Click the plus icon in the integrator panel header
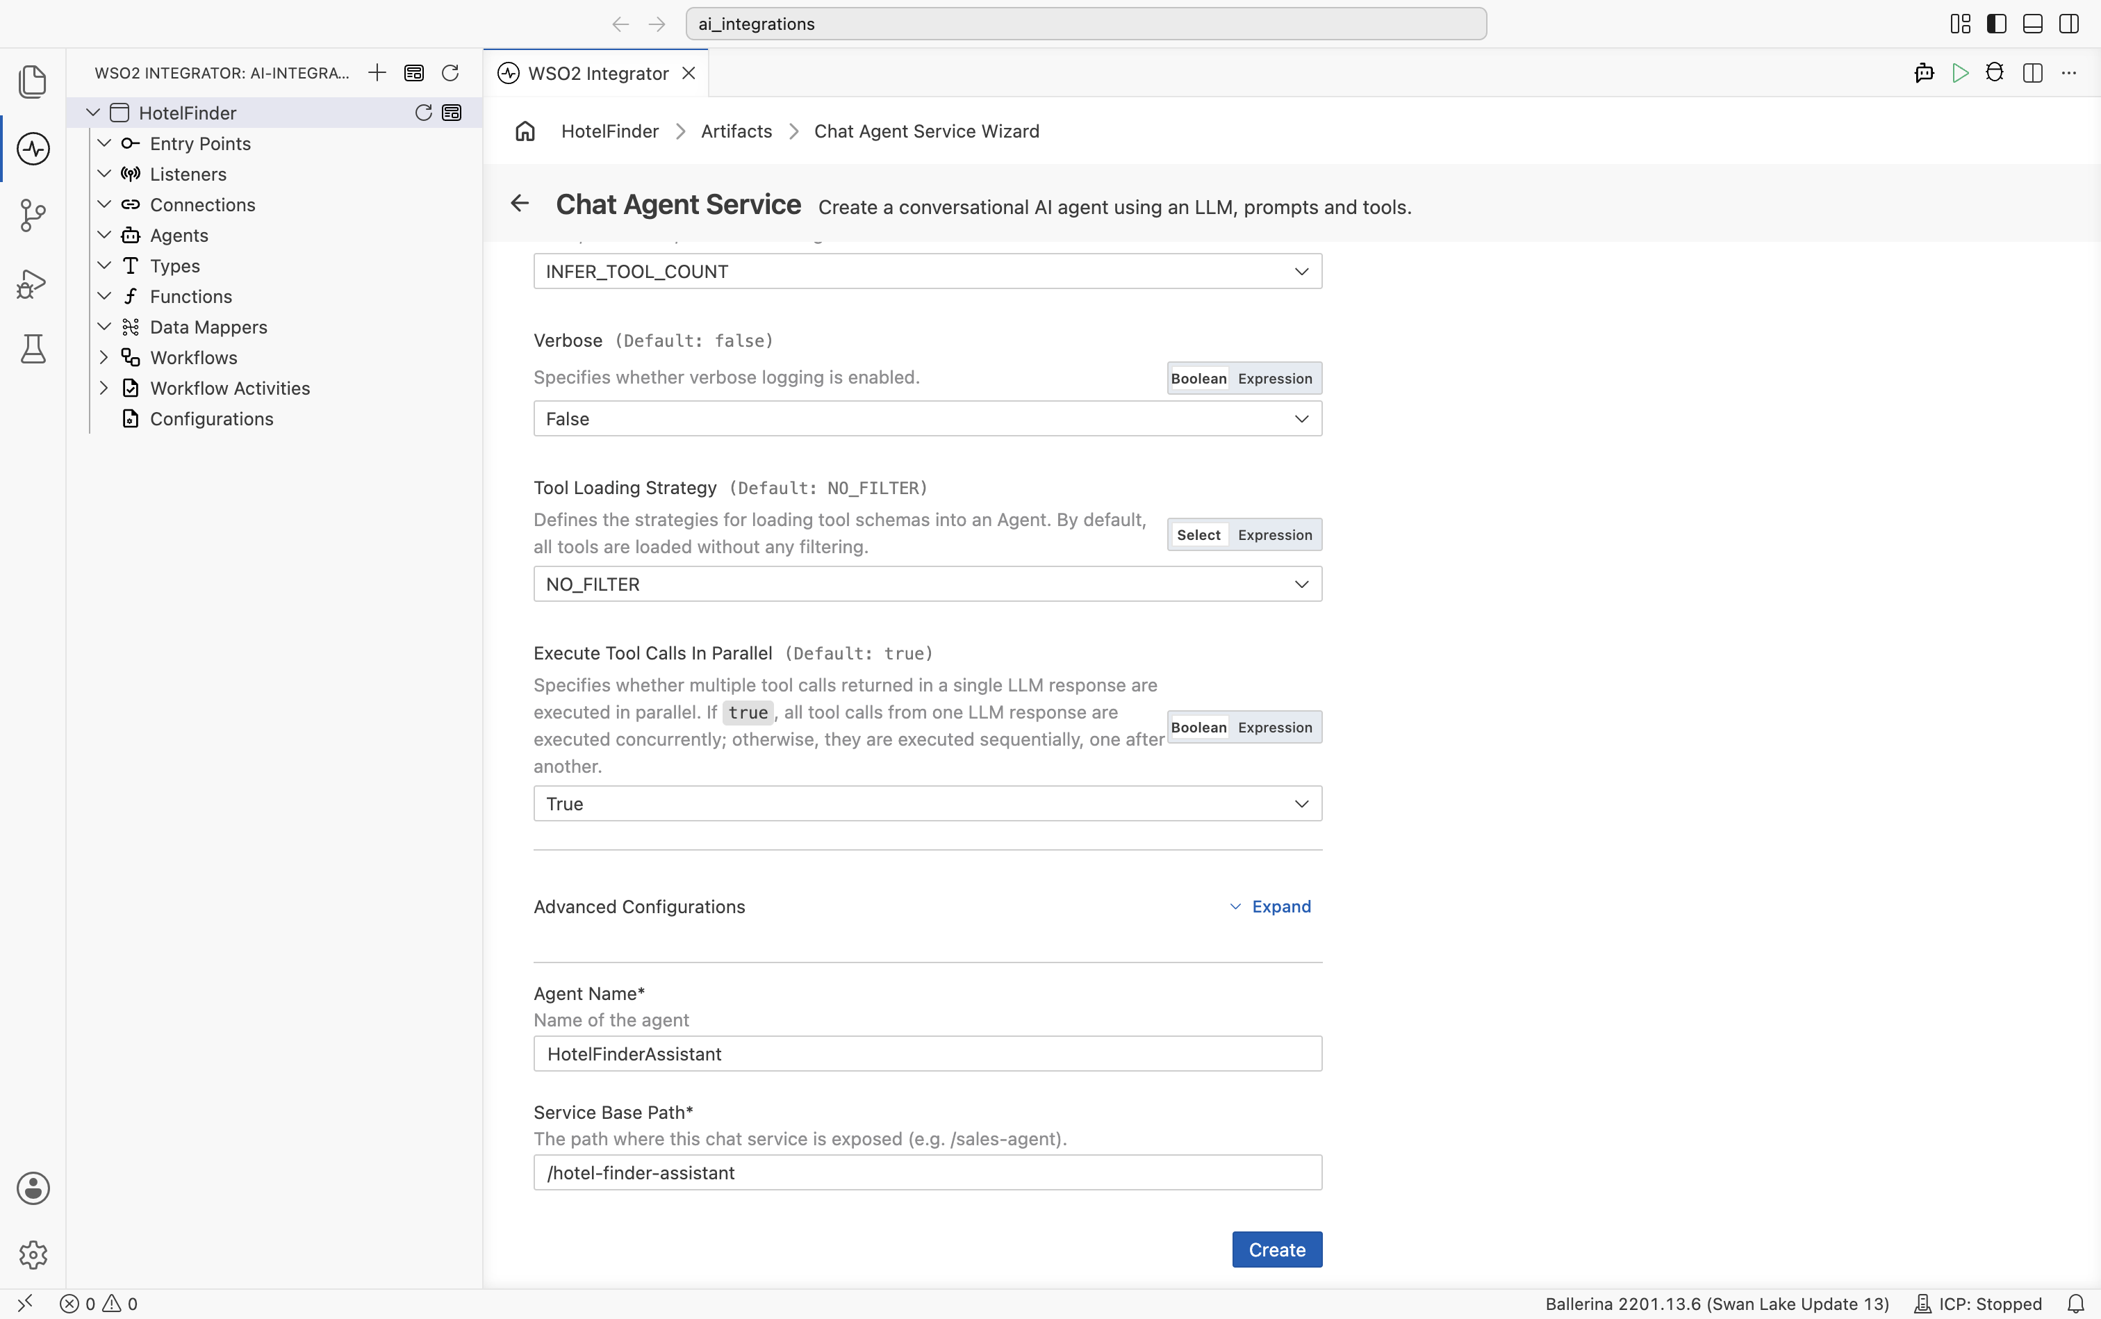Viewport: 2101px width, 1319px height. point(377,72)
